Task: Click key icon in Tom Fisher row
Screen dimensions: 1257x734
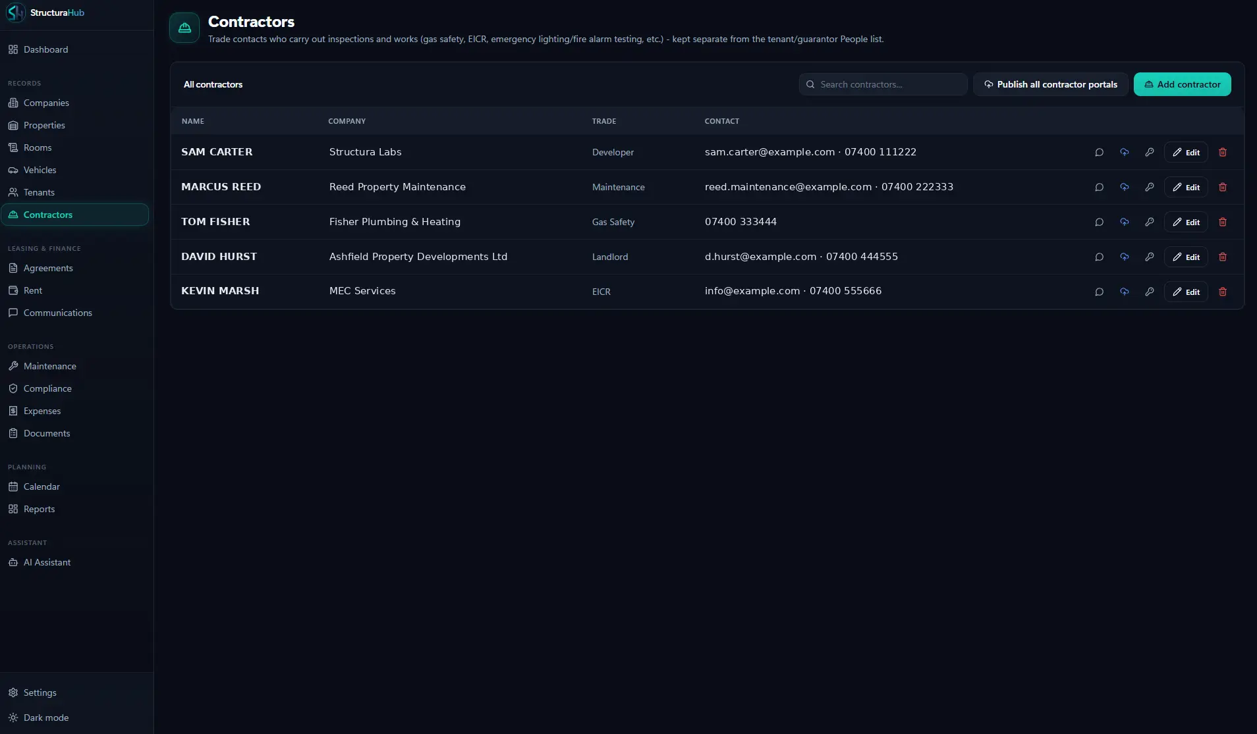Action: 1149,222
